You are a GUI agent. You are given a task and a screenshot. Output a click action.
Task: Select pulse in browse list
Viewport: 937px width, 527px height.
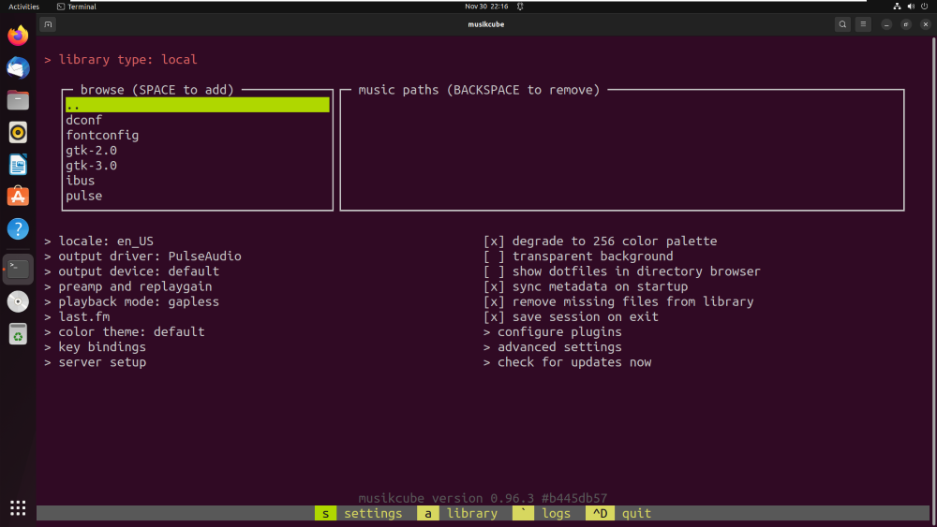[x=197, y=196]
